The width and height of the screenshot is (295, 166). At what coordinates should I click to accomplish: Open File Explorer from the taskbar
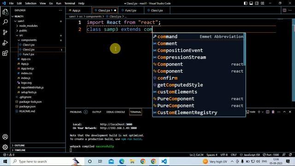pyautogui.click(x=132, y=161)
